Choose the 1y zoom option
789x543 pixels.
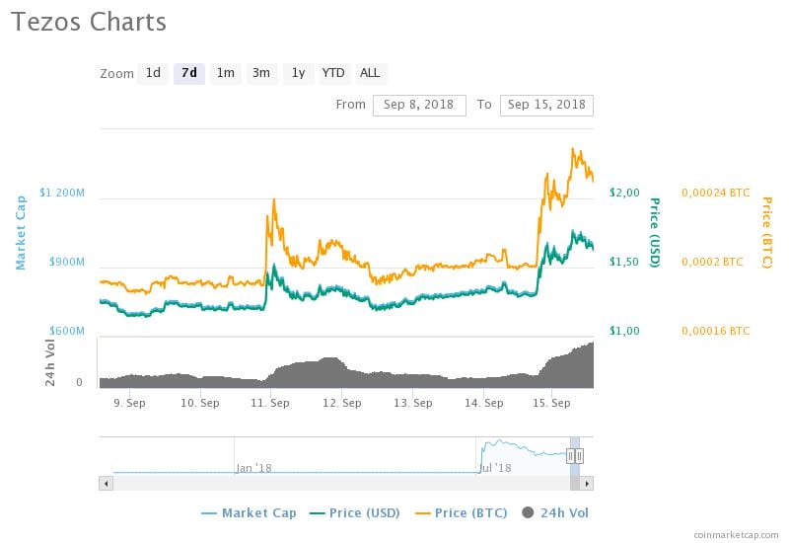(298, 73)
